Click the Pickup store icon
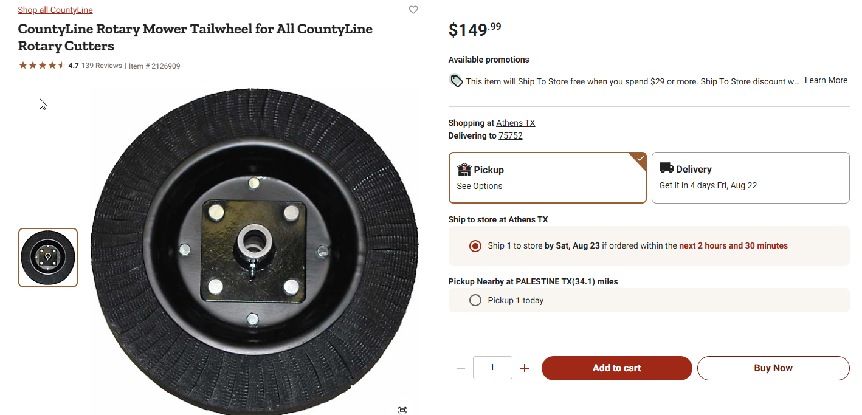 click(x=464, y=170)
